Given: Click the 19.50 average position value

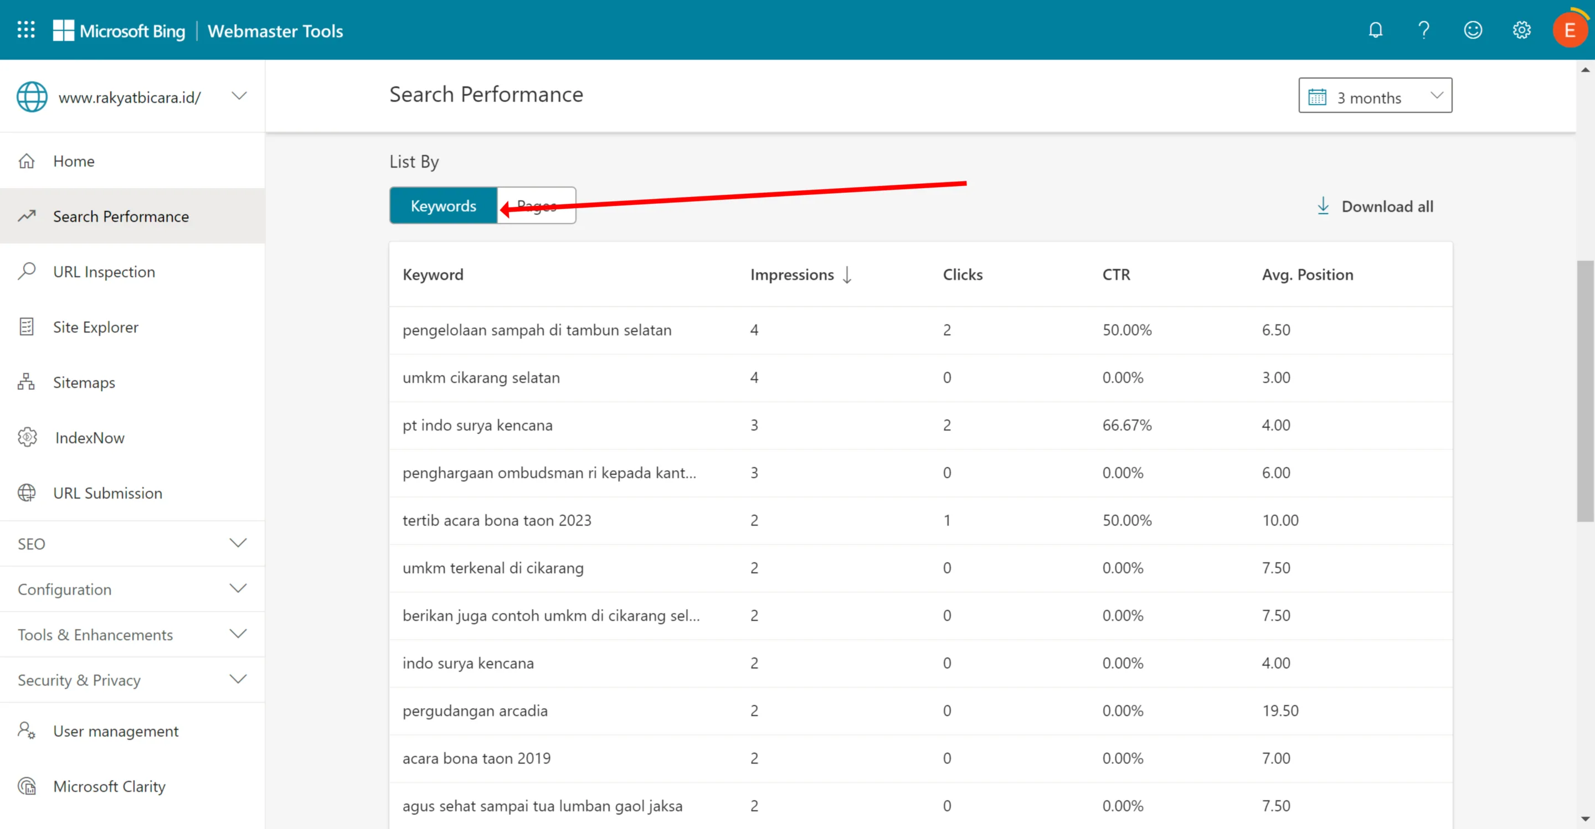Looking at the screenshot, I should pos(1280,710).
